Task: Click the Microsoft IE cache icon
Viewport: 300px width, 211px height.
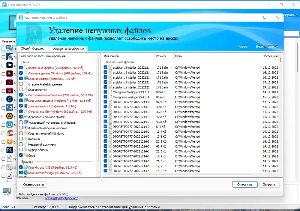Action: tap(25, 167)
